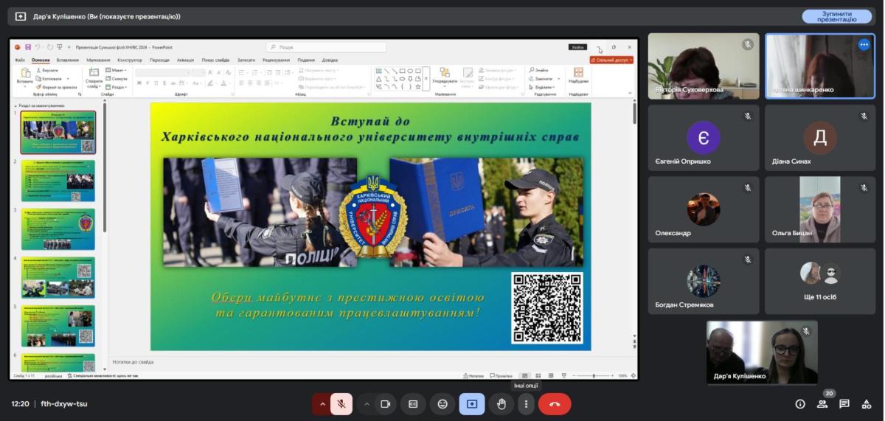Select Богдан Стремяков participant tile
This screenshot has height=421, width=885.
704,281
